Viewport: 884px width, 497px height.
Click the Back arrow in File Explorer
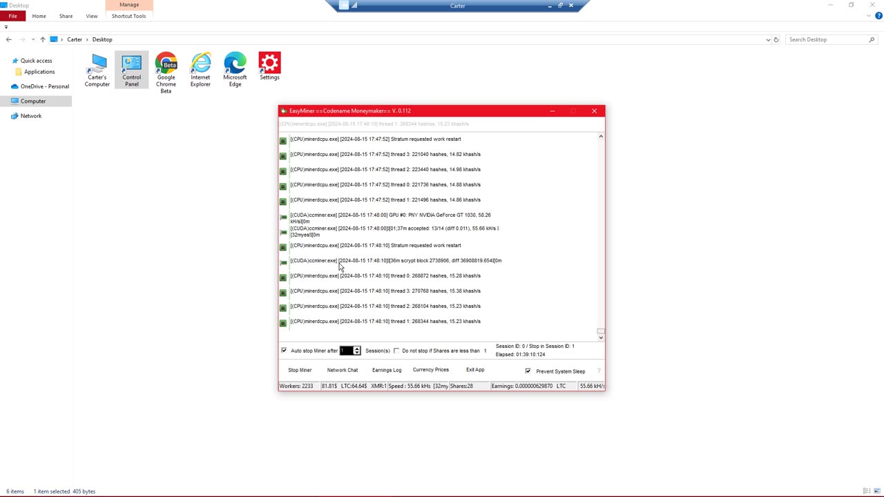pyautogui.click(x=8, y=39)
